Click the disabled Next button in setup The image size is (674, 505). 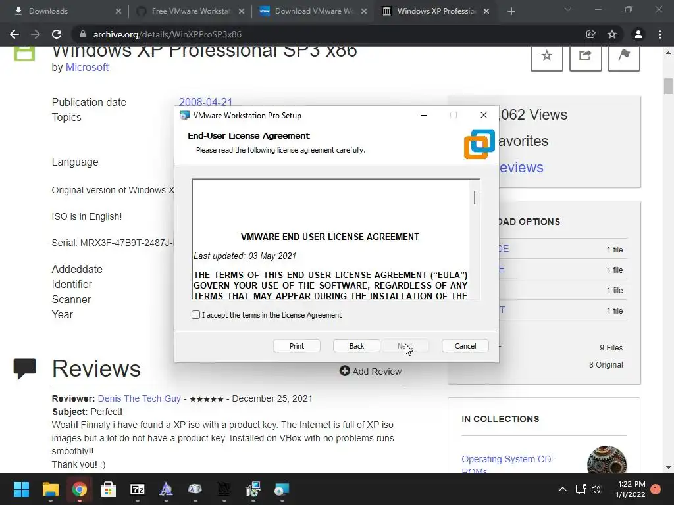(405, 346)
